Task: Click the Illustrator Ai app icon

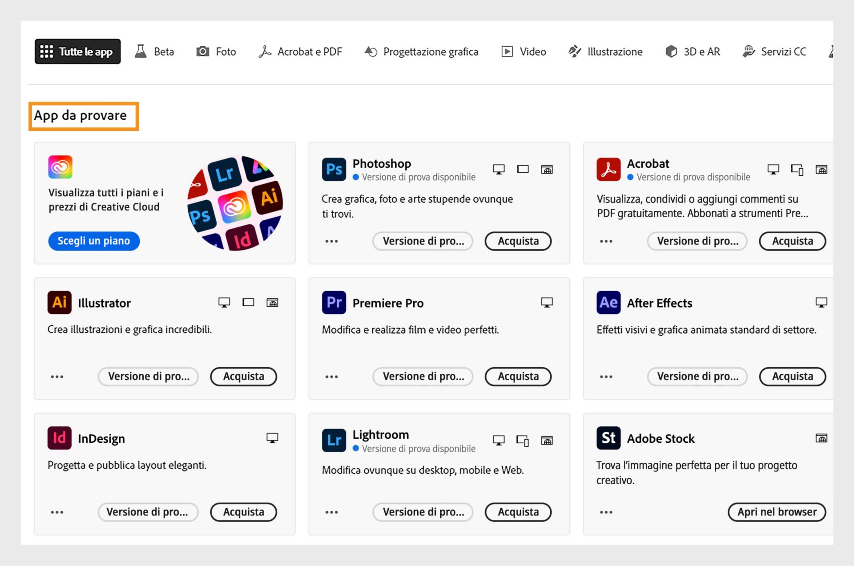Action: tap(60, 303)
